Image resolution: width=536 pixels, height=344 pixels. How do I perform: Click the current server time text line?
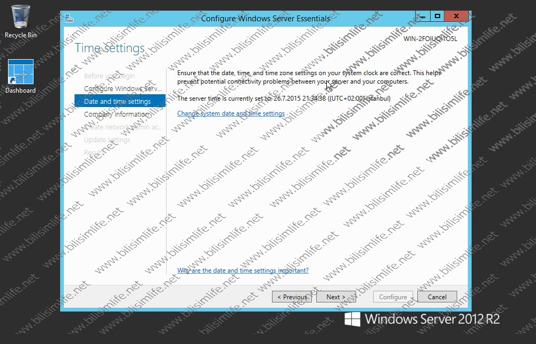(284, 99)
